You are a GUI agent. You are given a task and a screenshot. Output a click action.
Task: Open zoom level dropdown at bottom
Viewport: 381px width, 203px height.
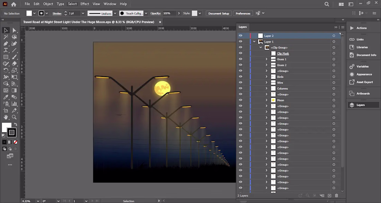tap(38, 201)
